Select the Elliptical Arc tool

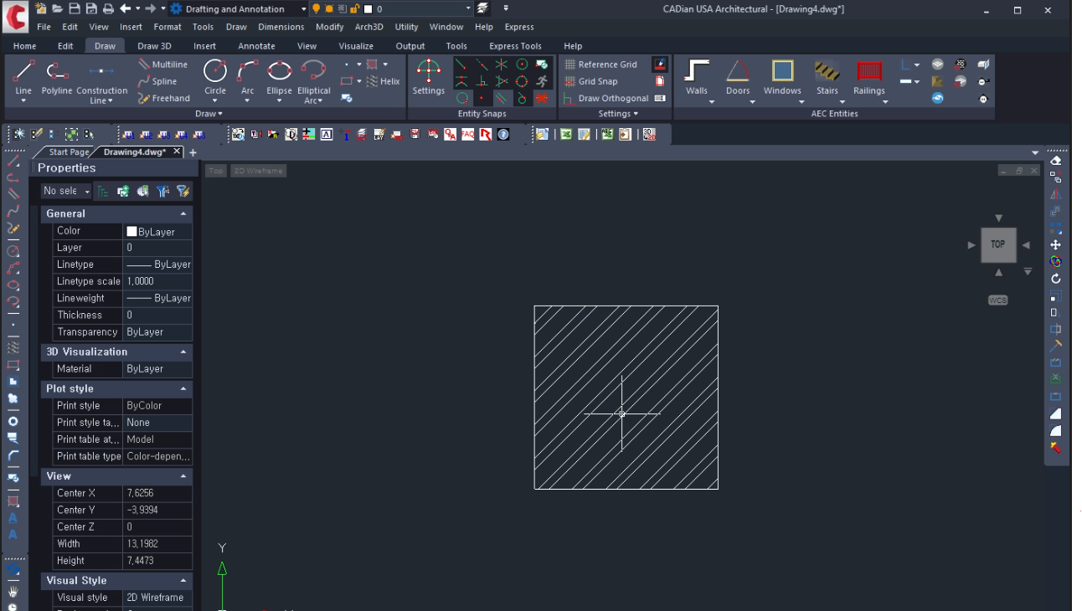coord(313,81)
